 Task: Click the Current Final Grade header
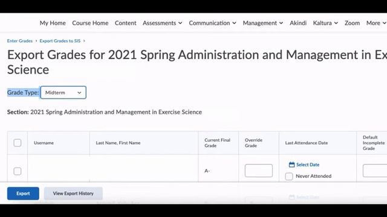[217, 143]
